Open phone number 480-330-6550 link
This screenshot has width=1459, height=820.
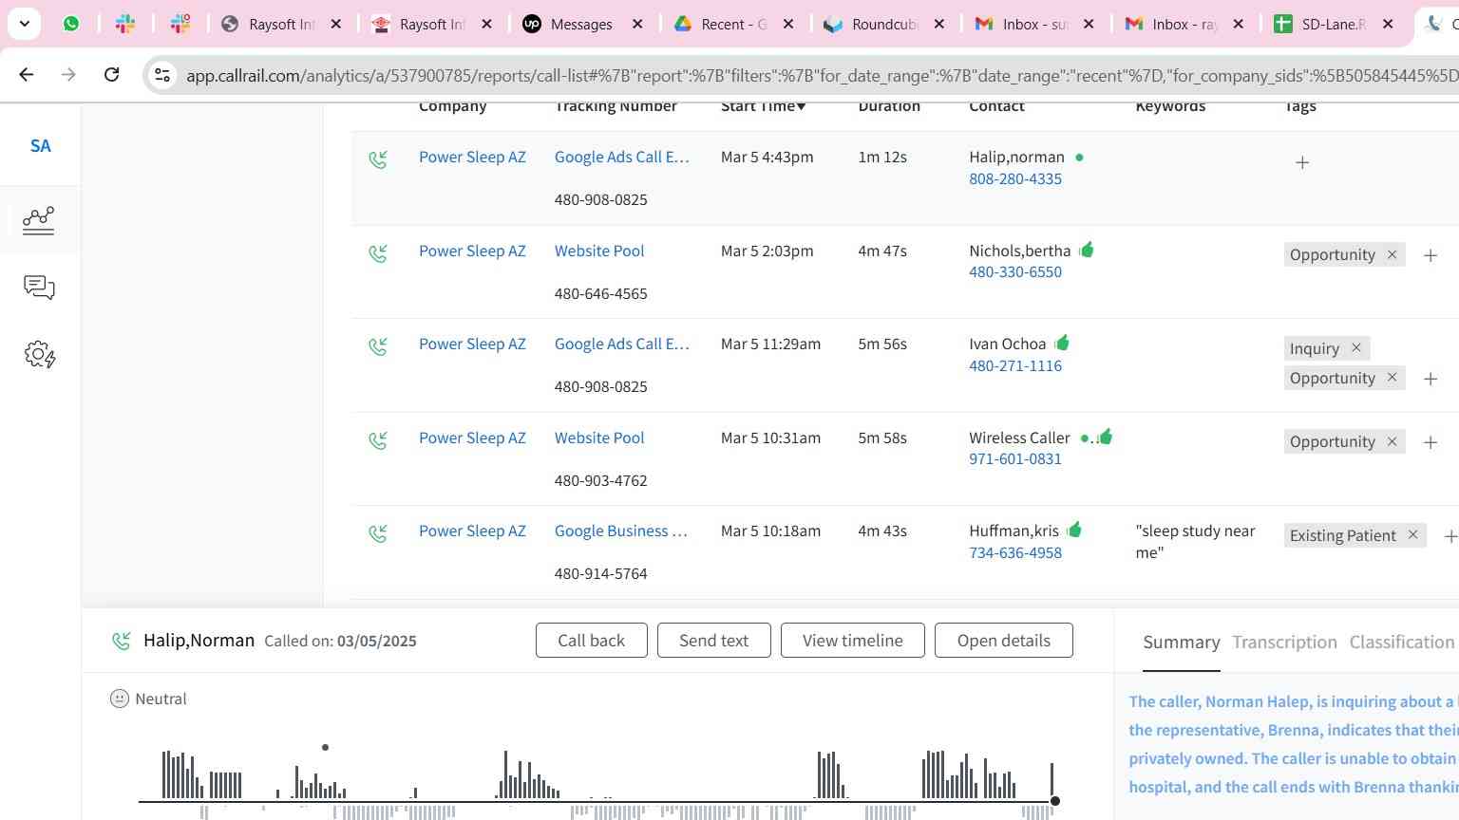(x=1015, y=272)
